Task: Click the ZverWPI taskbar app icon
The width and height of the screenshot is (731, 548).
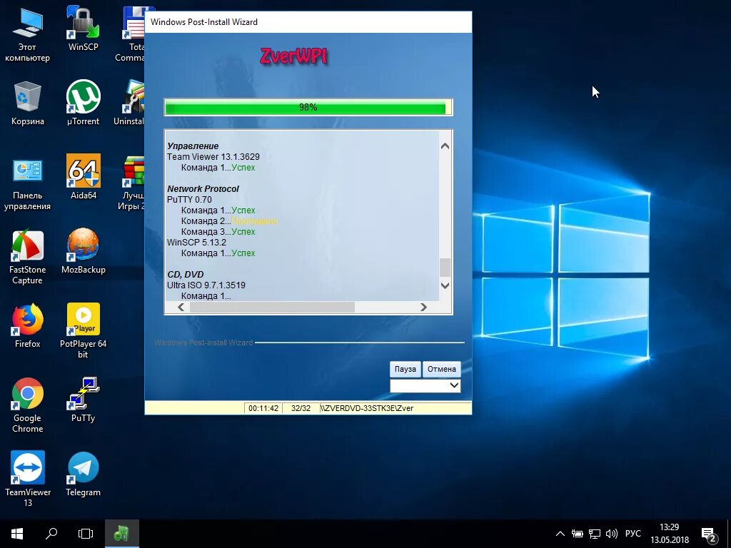Action: tap(121, 534)
